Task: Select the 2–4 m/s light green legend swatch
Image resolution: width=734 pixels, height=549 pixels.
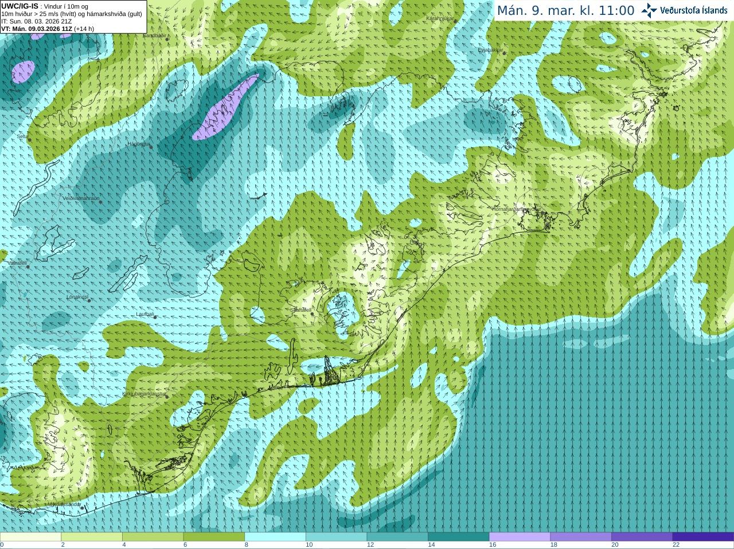Action: [x=92, y=537]
